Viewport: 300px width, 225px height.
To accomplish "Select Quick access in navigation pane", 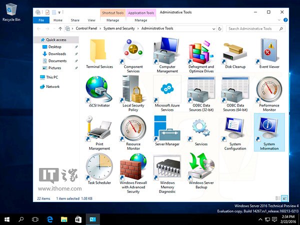I will click(x=56, y=40).
